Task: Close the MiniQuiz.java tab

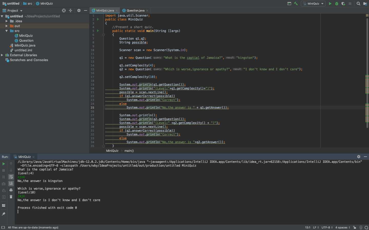Action: pos(117,10)
